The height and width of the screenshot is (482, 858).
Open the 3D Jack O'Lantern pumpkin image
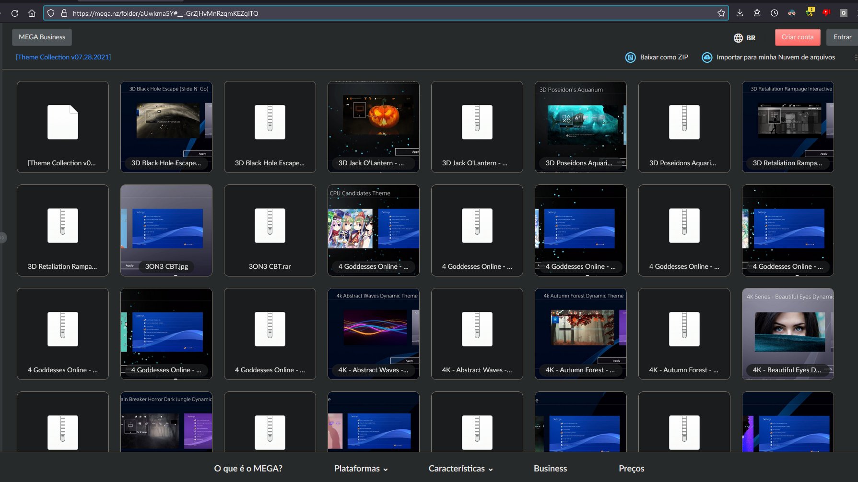pos(374,127)
